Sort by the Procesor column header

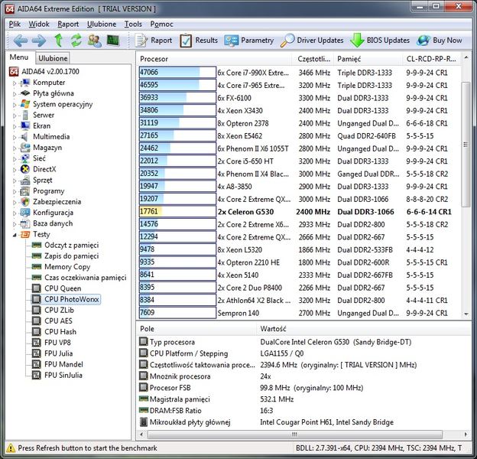[x=214, y=59]
